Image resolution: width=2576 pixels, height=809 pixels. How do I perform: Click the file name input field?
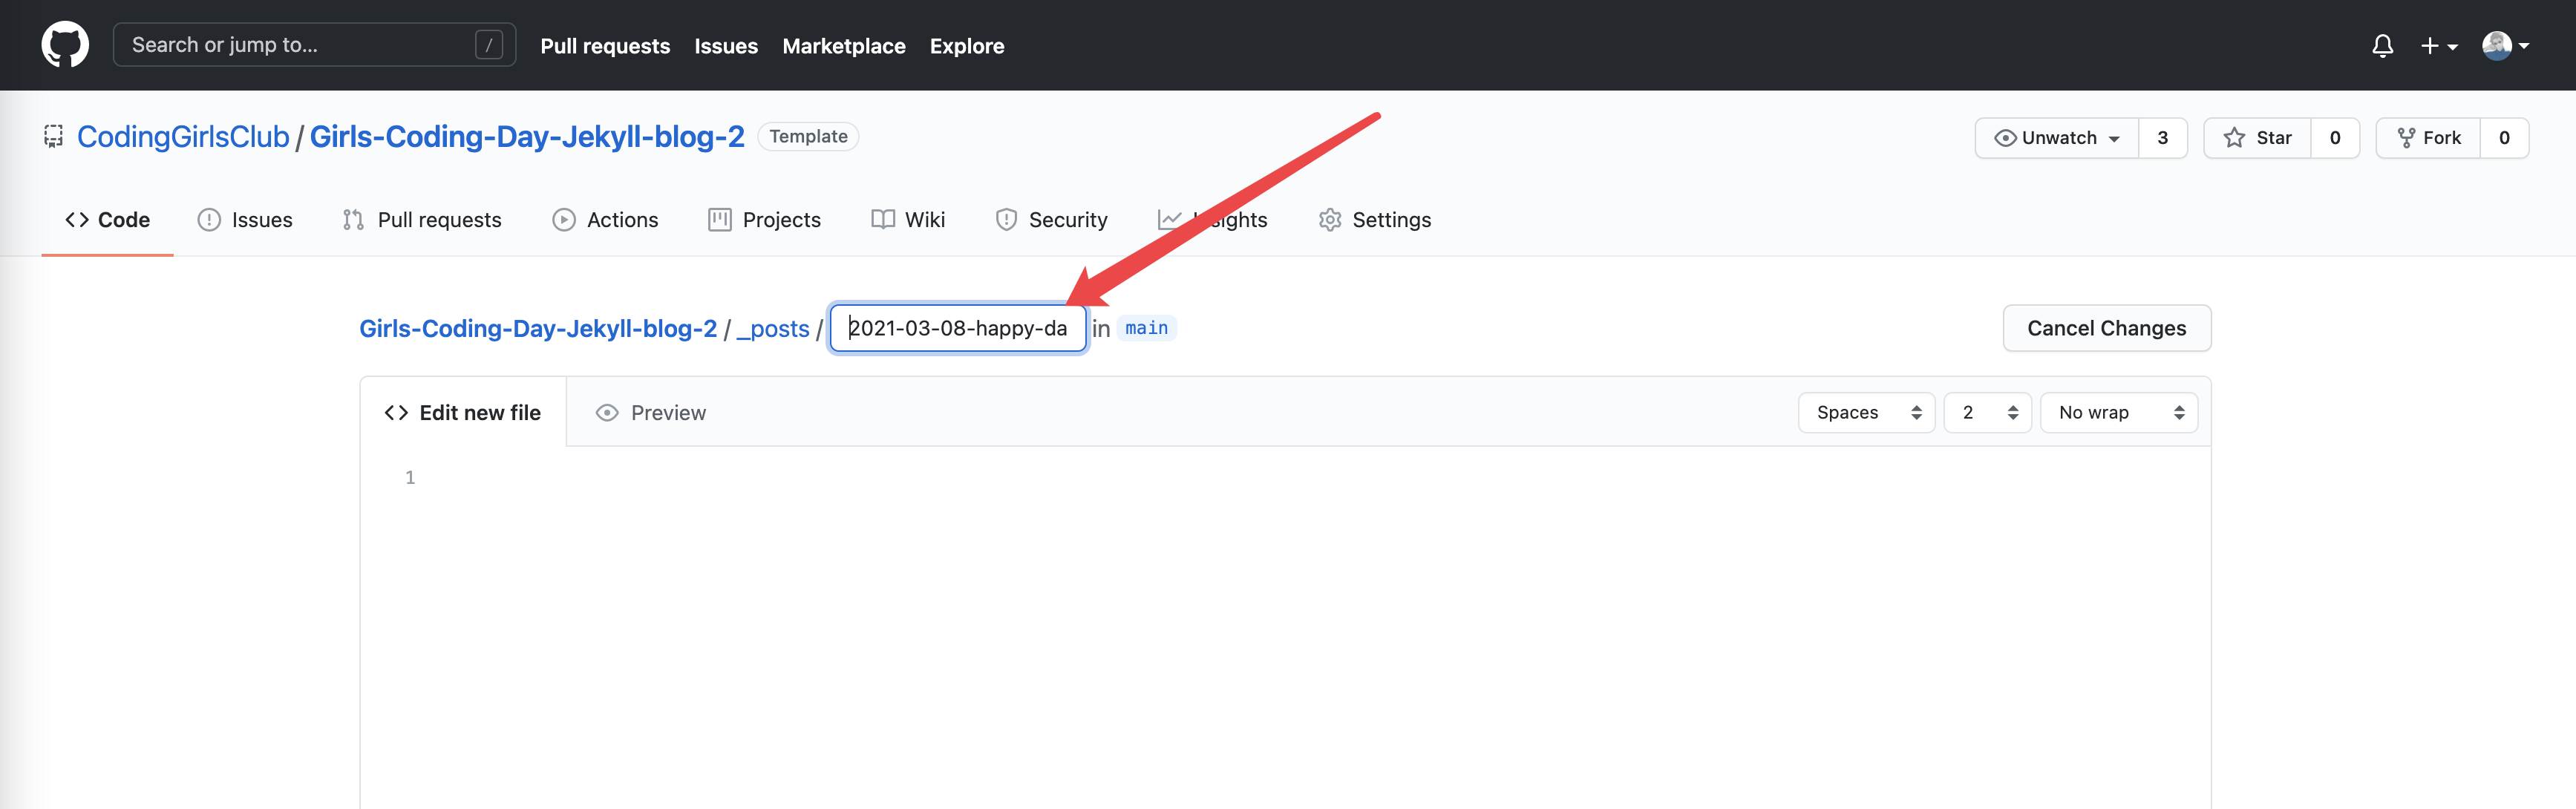pos(957,328)
